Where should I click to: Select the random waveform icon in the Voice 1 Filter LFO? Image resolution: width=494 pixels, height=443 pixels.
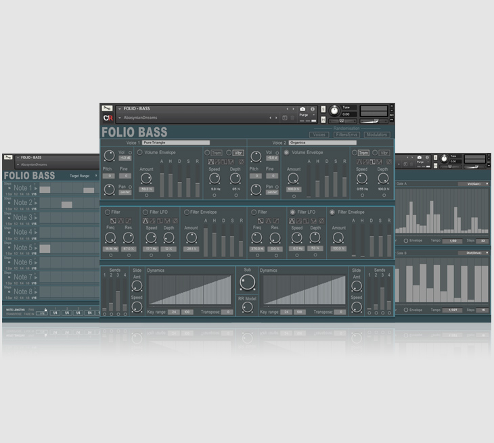pos(175,220)
